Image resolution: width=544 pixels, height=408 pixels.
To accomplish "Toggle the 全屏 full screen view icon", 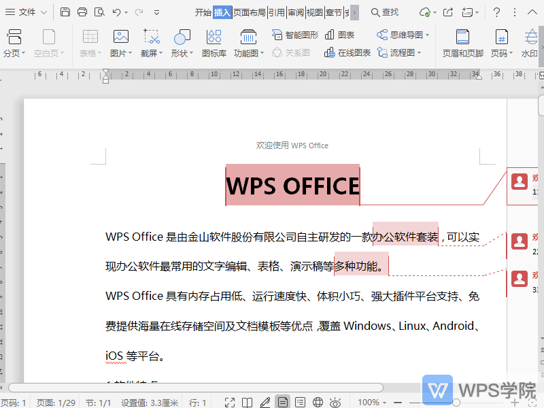I will (229, 401).
